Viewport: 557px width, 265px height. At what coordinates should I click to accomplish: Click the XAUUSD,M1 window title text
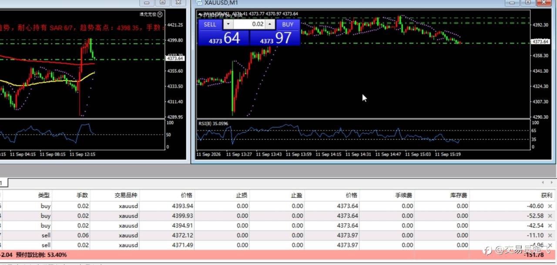click(x=221, y=3)
